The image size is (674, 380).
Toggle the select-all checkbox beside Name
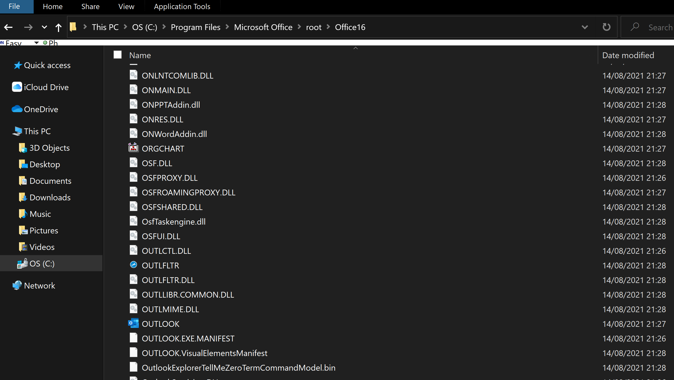[x=118, y=55]
